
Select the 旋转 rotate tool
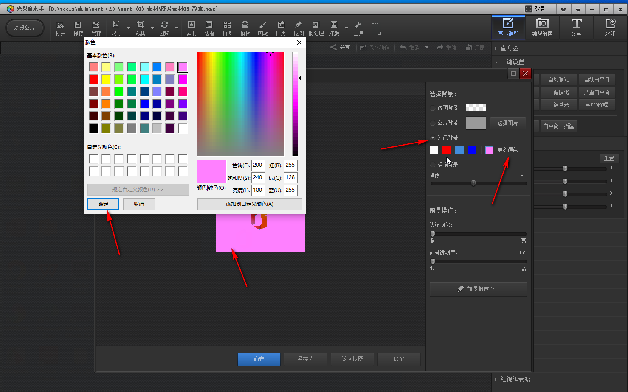(x=165, y=28)
